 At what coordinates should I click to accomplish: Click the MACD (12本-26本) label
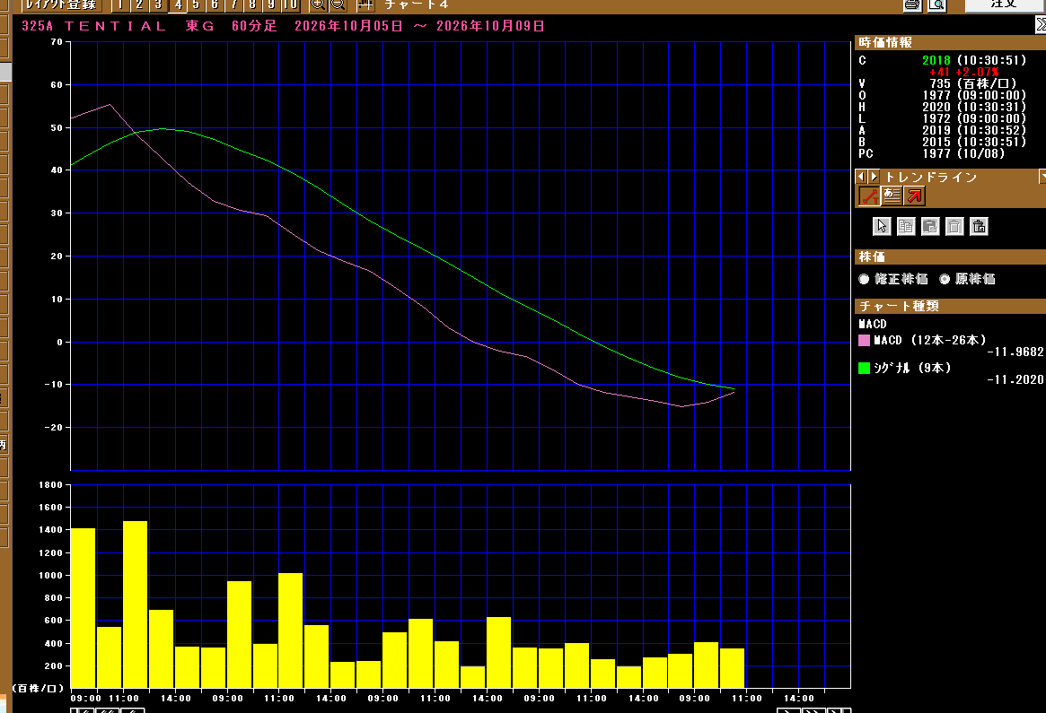(x=930, y=340)
